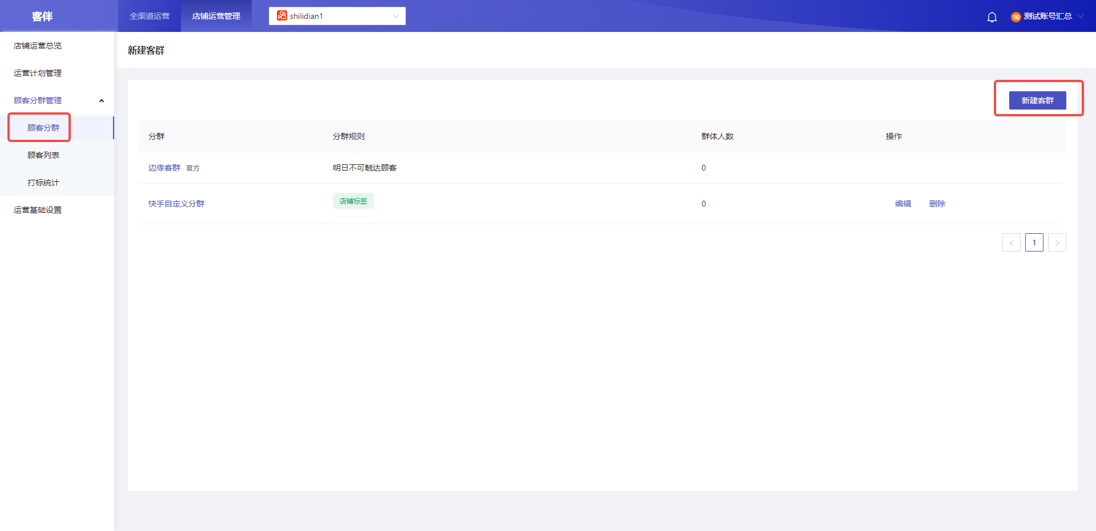This screenshot has height=531, width=1096.
Task: Switch to the 全渠道运营 tab
Action: point(150,16)
